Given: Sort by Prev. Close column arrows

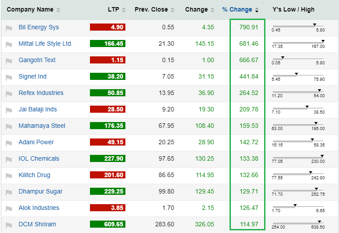Looking at the screenshot, I should tap(172, 10).
